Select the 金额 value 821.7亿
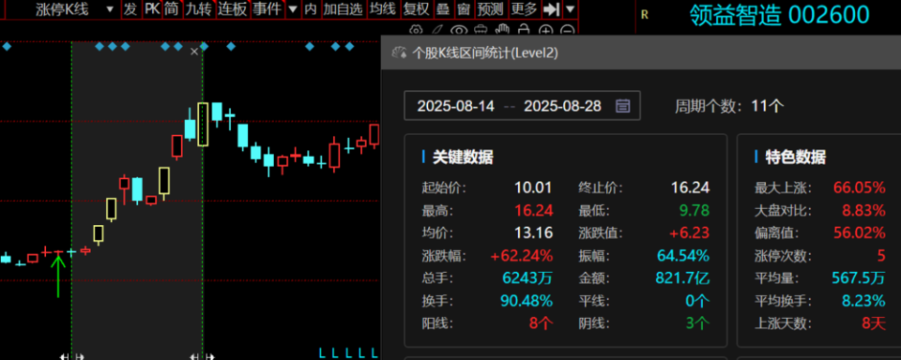This screenshot has width=901, height=360. tap(682, 278)
